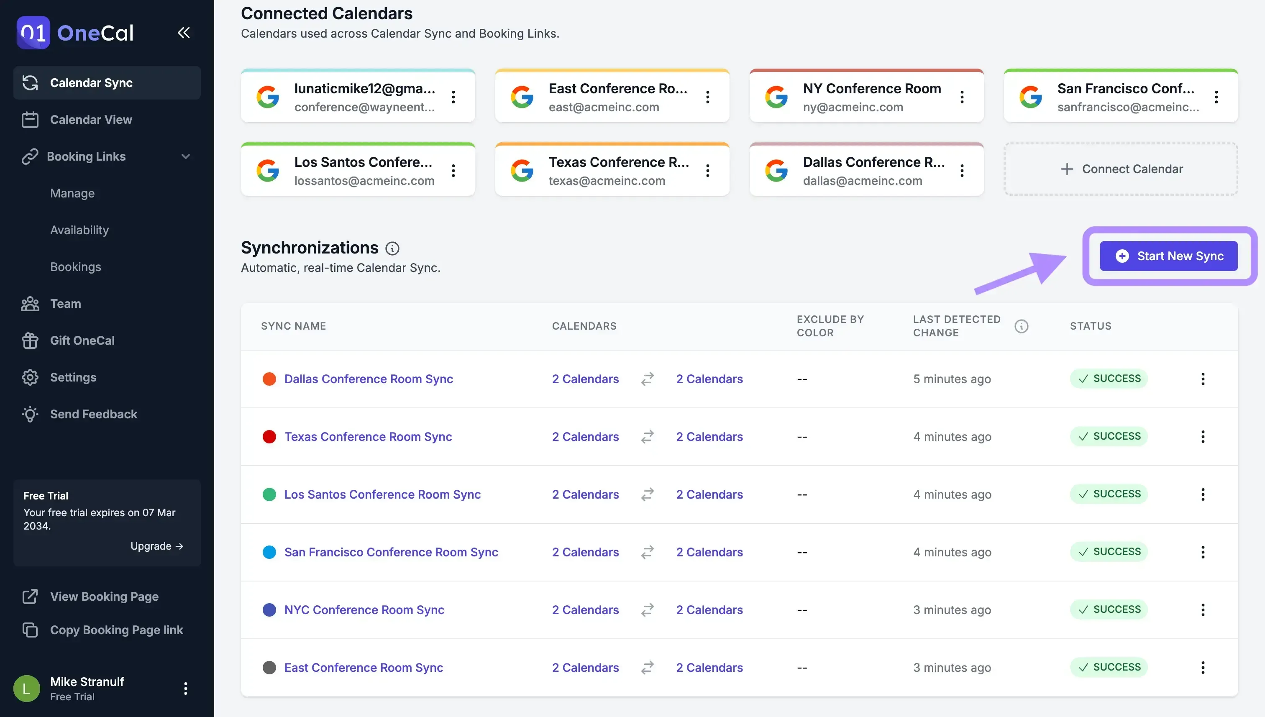This screenshot has width=1265, height=717.
Task: Click sync direction arrows on Dallas row
Action: click(x=647, y=379)
